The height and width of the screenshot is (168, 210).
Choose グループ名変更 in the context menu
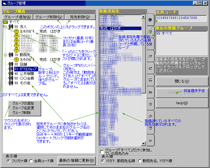(23, 108)
